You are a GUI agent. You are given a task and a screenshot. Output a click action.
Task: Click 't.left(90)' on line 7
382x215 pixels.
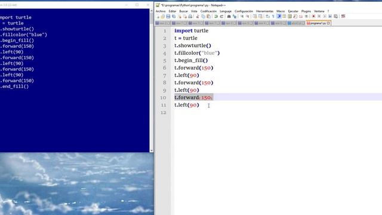click(x=187, y=75)
